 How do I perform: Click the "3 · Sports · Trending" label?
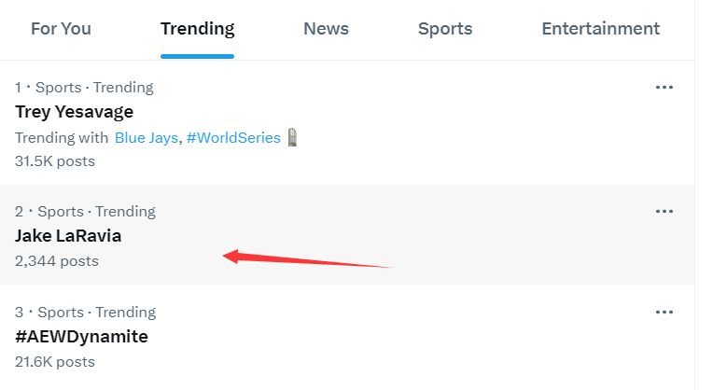tap(85, 313)
